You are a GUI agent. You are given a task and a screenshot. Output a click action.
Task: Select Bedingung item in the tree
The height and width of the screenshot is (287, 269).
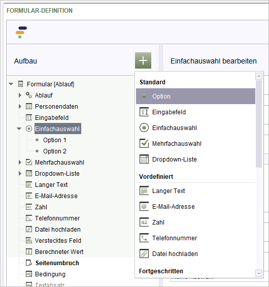click(50, 274)
